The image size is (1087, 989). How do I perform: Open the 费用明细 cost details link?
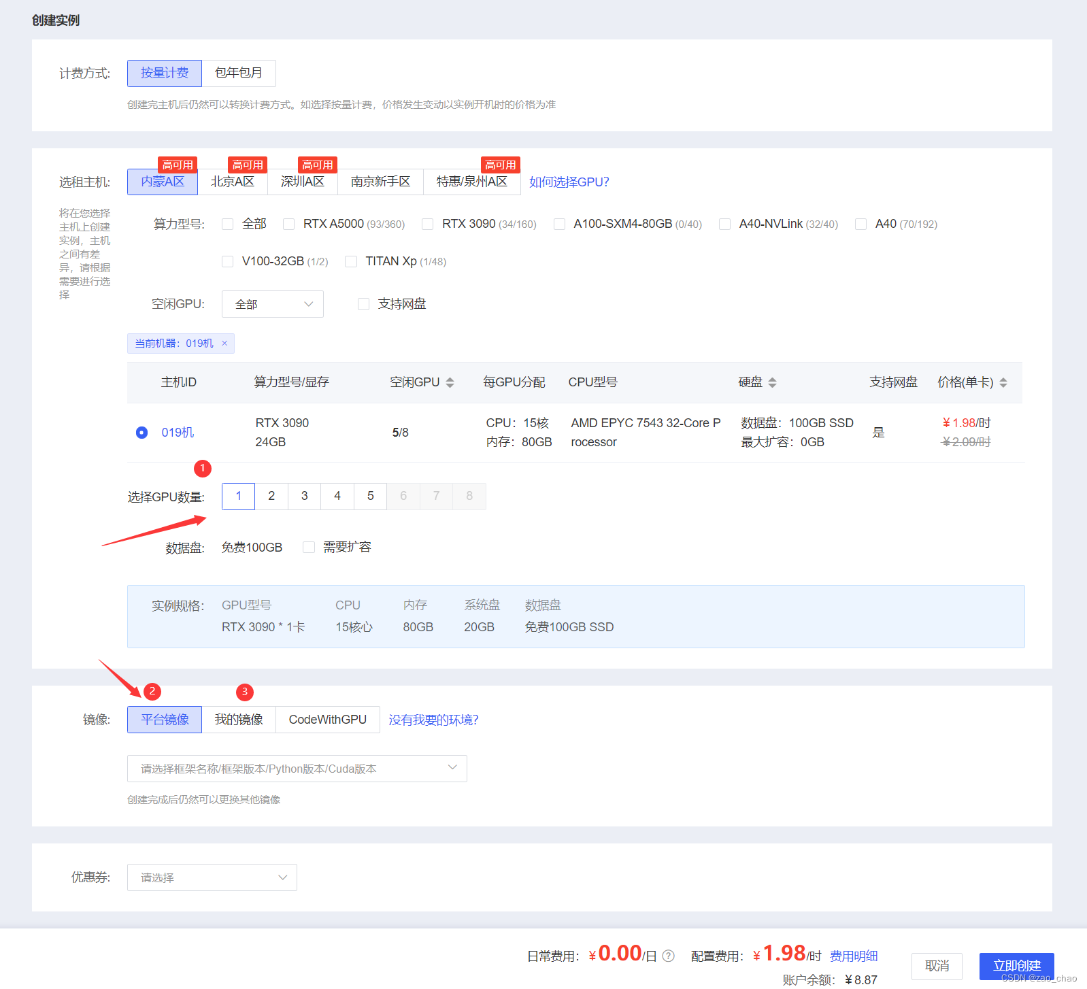[854, 956]
